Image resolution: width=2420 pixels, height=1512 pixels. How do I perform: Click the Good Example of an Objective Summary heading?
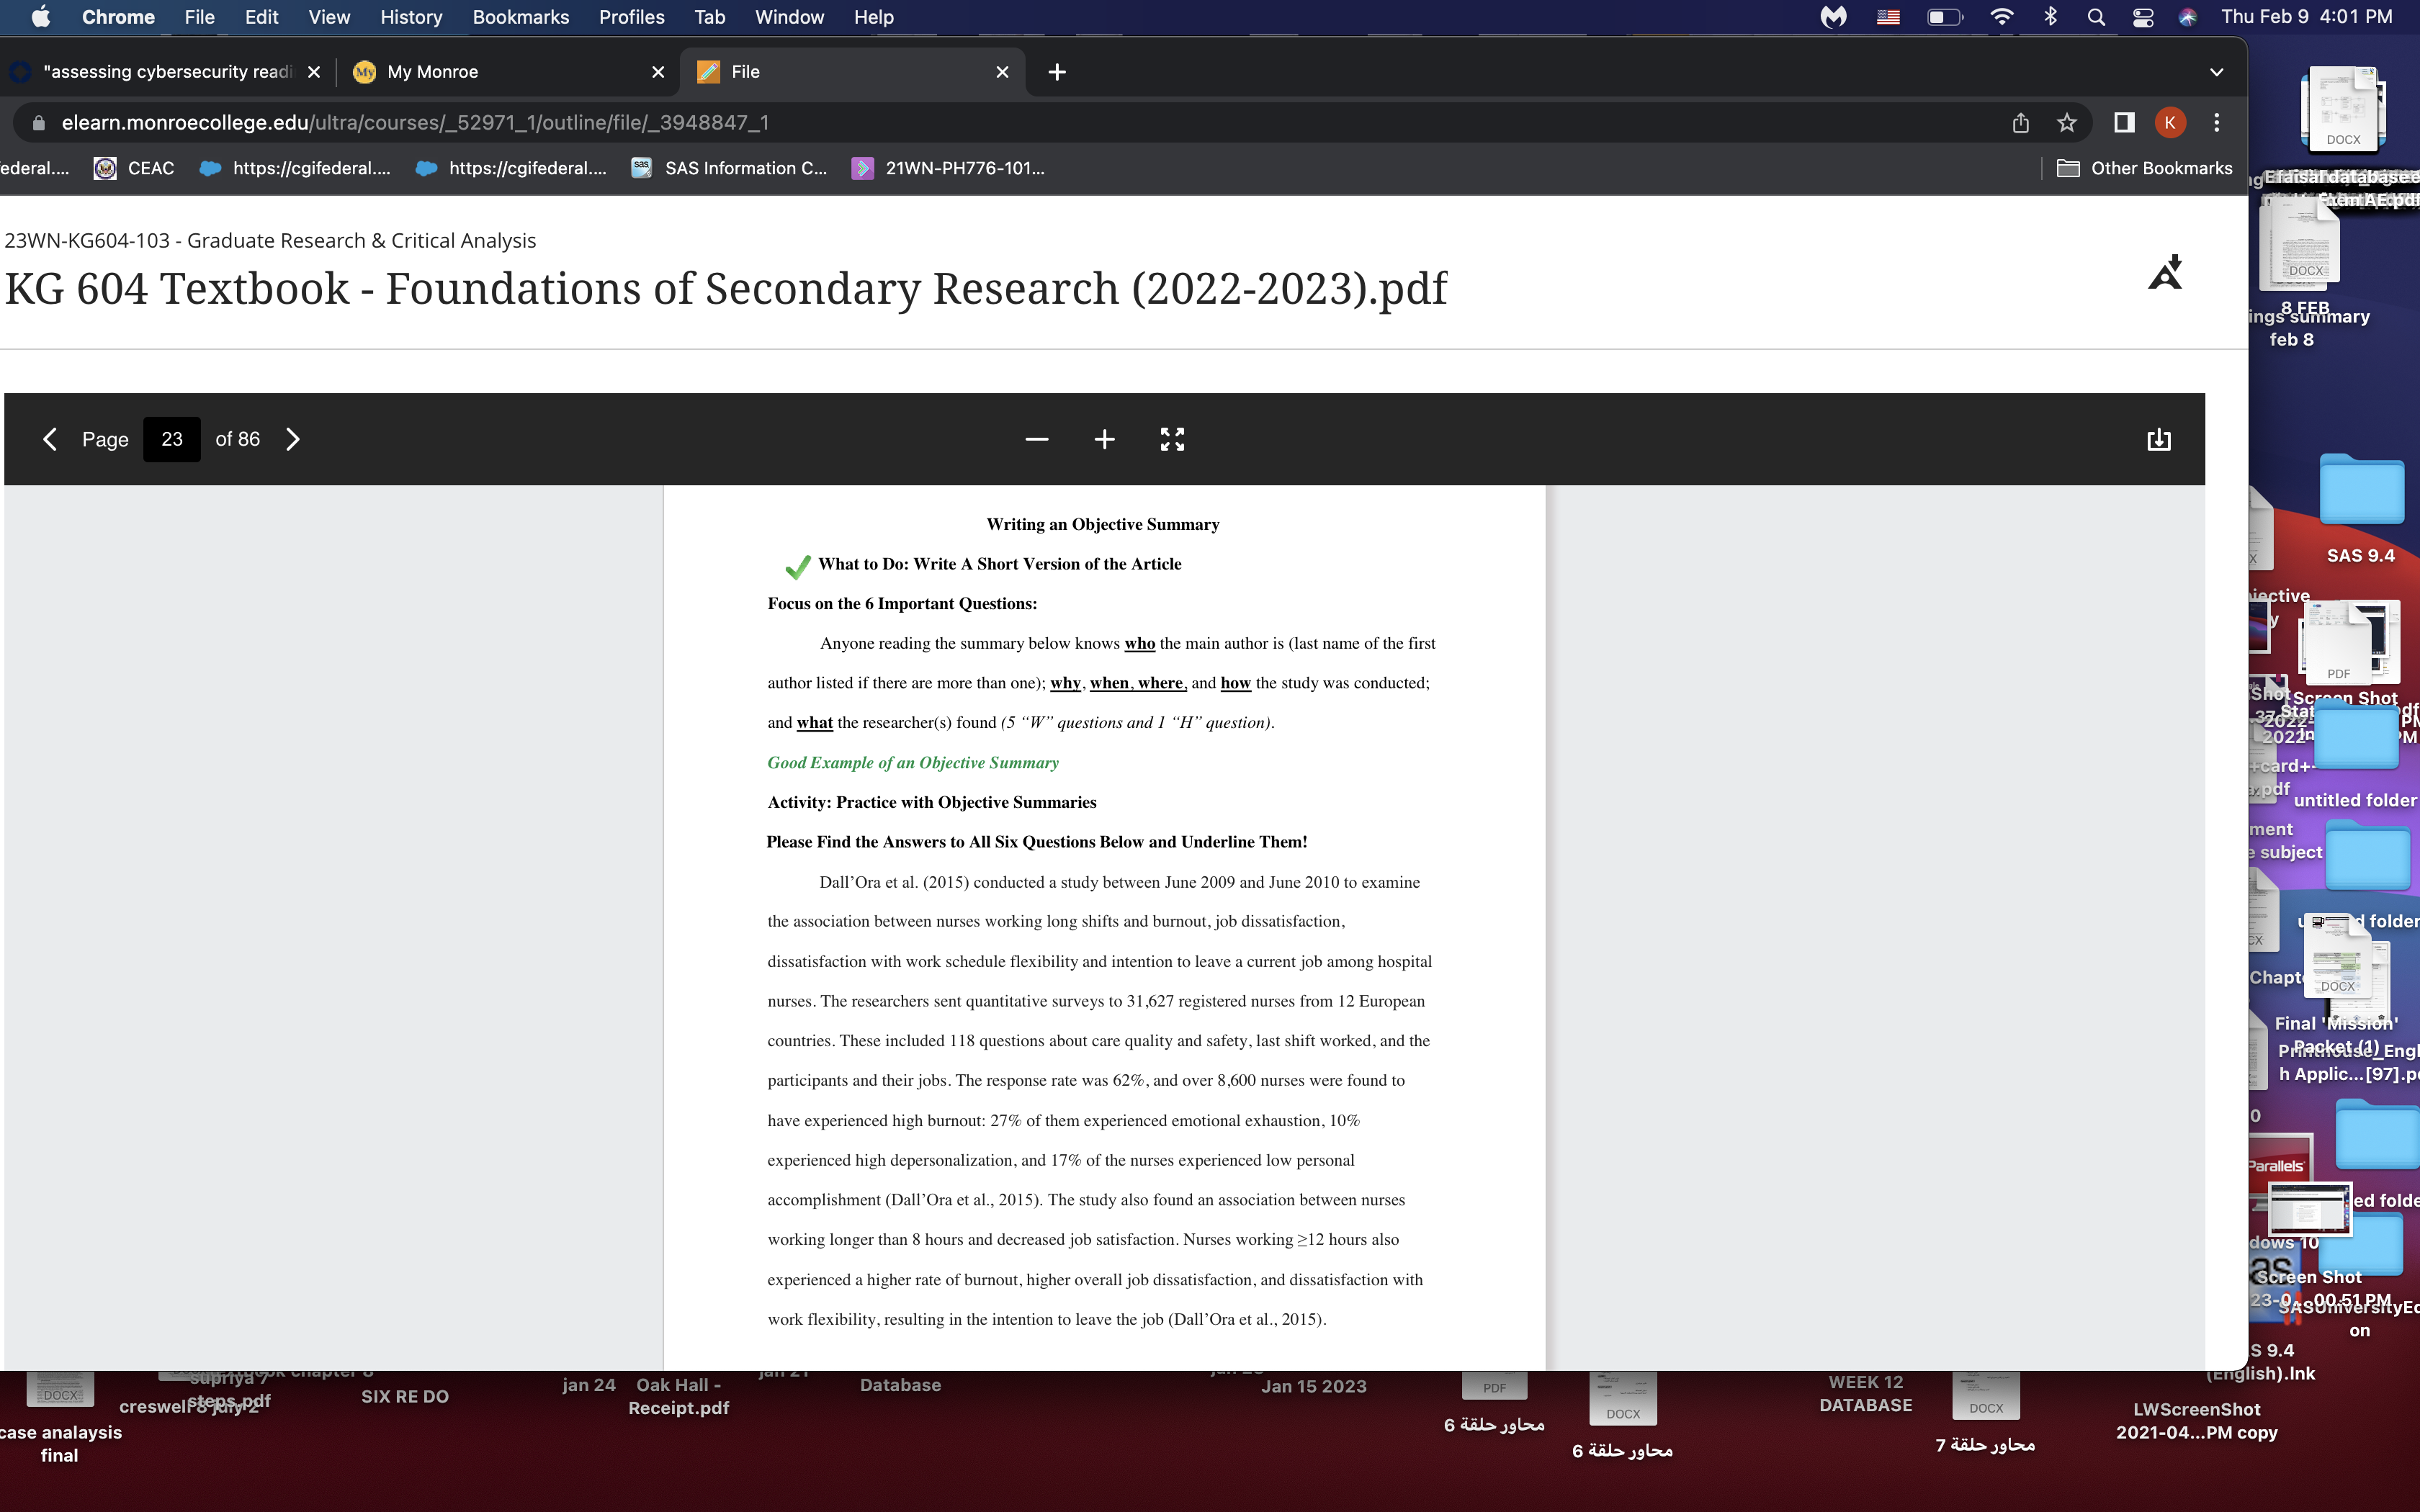(x=912, y=762)
